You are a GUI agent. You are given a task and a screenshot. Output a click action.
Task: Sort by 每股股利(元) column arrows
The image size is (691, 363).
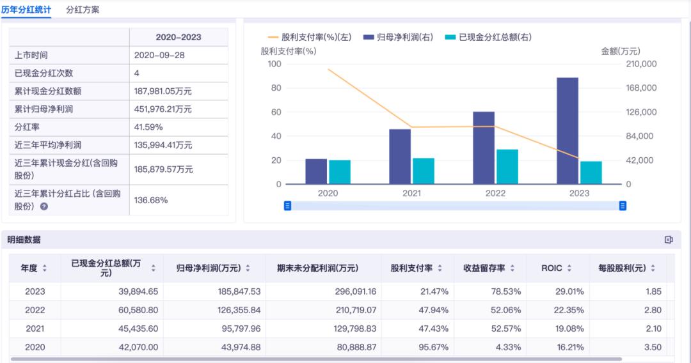(x=653, y=268)
